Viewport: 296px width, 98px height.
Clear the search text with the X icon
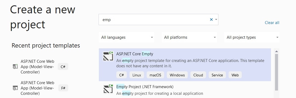coord(211,19)
